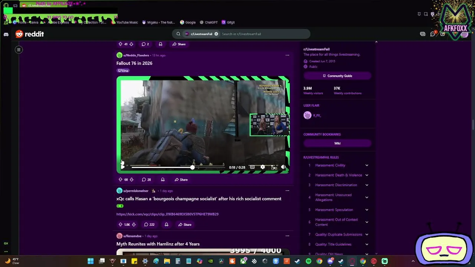475x267 pixels.
Task: Open the advertise icon in Reddit header
Action: [x=423, y=34]
